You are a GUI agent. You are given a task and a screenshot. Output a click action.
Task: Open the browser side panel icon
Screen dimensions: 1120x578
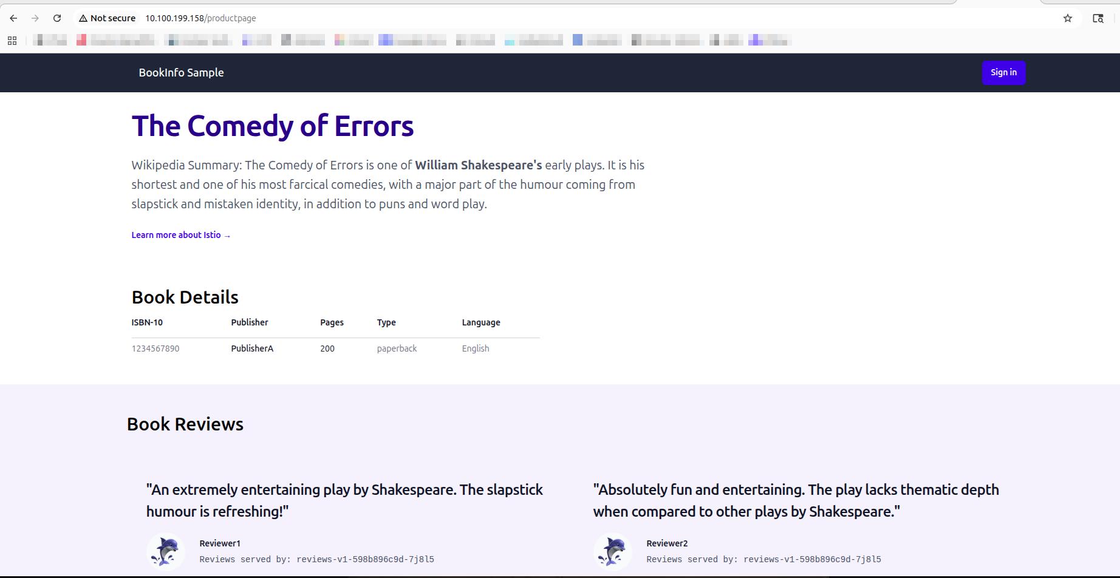click(x=1098, y=18)
